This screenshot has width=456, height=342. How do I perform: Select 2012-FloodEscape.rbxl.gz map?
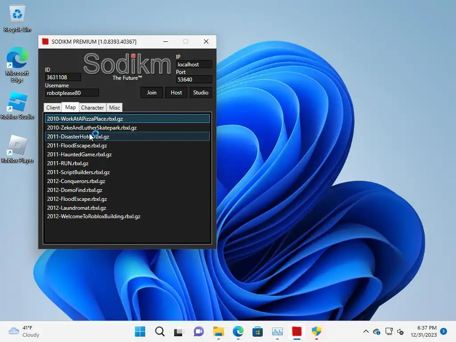click(127, 199)
